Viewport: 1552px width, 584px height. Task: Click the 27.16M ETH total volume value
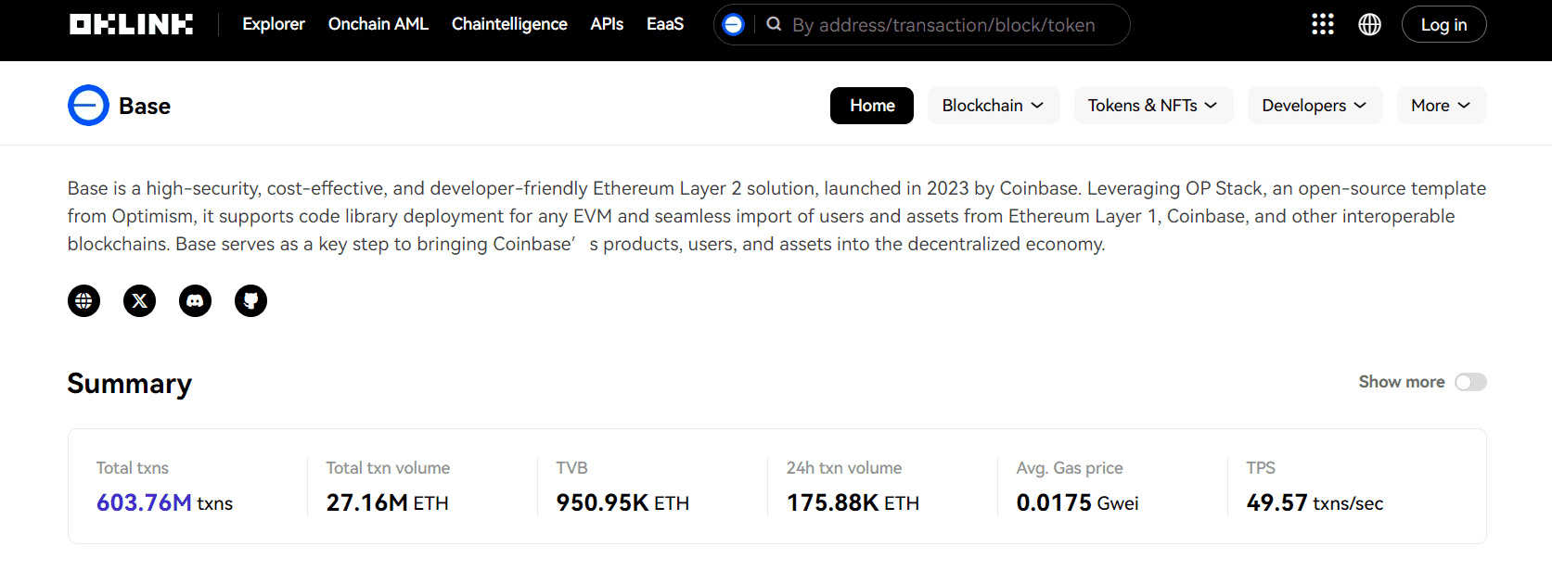coord(387,502)
